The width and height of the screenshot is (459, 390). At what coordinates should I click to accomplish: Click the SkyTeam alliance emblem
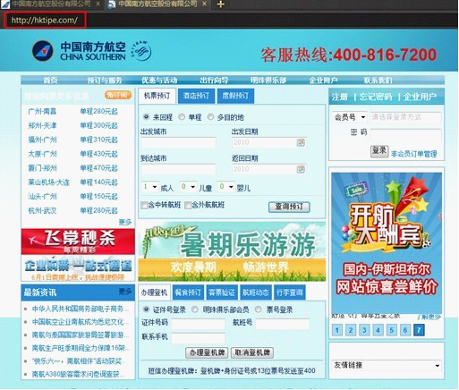tap(140, 51)
